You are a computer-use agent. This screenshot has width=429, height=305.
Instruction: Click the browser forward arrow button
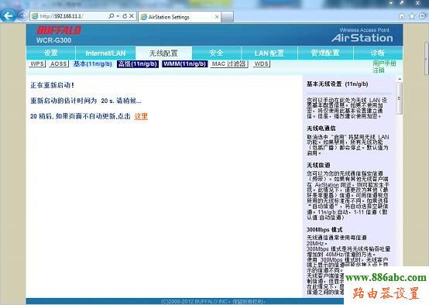point(22,15)
